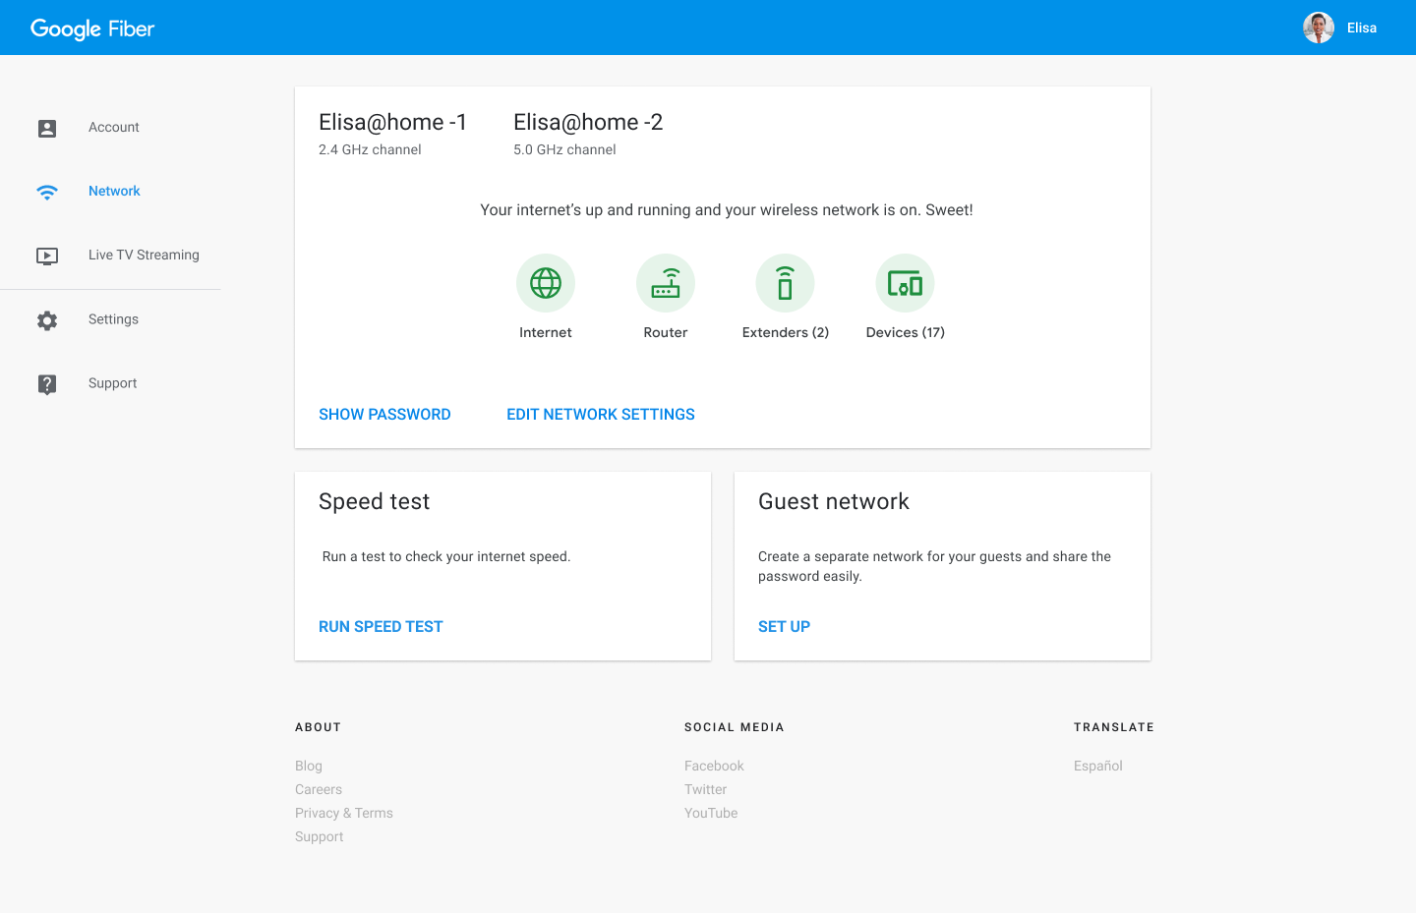This screenshot has width=1416, height=913.
Task: Click the Router label
Action: tap(666, 332)
